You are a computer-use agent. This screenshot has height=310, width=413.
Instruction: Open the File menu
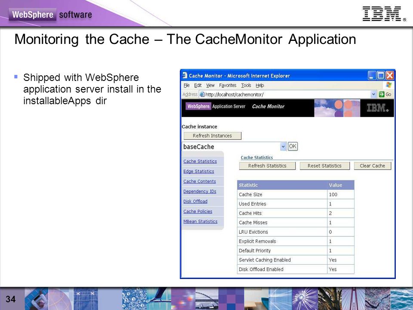(186, 85)
